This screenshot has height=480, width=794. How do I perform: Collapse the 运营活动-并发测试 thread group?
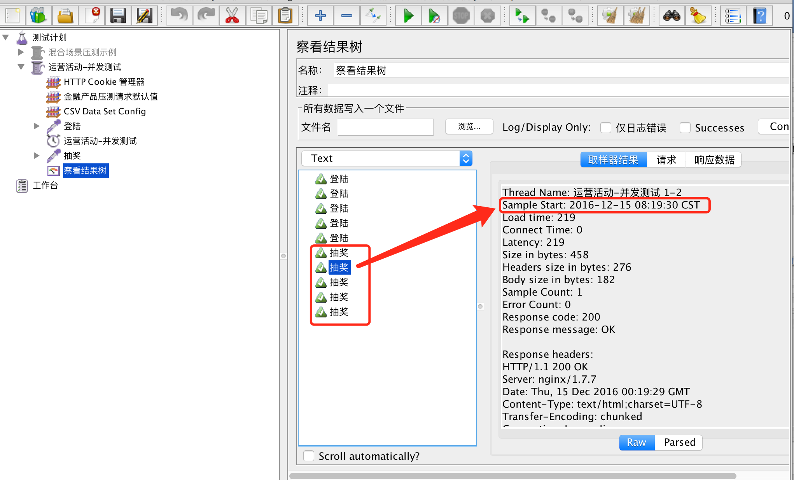(x=21, y=67)
